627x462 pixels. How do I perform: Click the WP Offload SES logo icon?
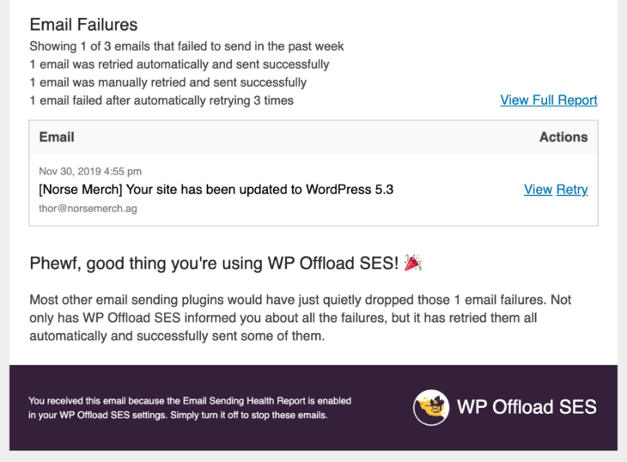click(431, 407)
